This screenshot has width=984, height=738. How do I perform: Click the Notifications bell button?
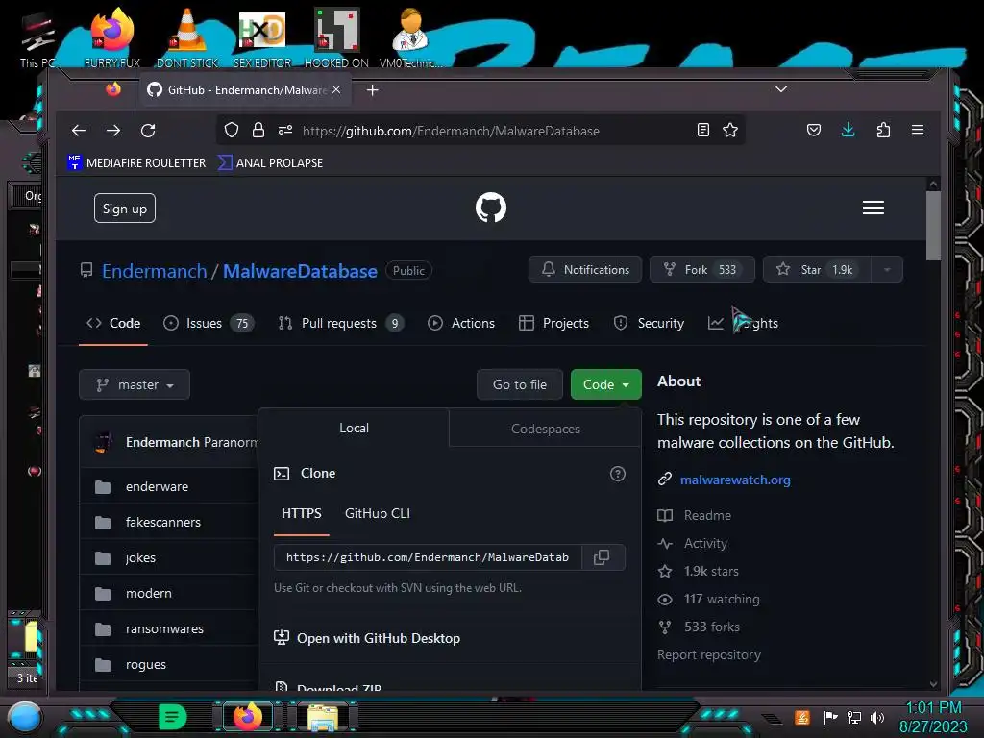pyautogui.click(x=585, y=269)
